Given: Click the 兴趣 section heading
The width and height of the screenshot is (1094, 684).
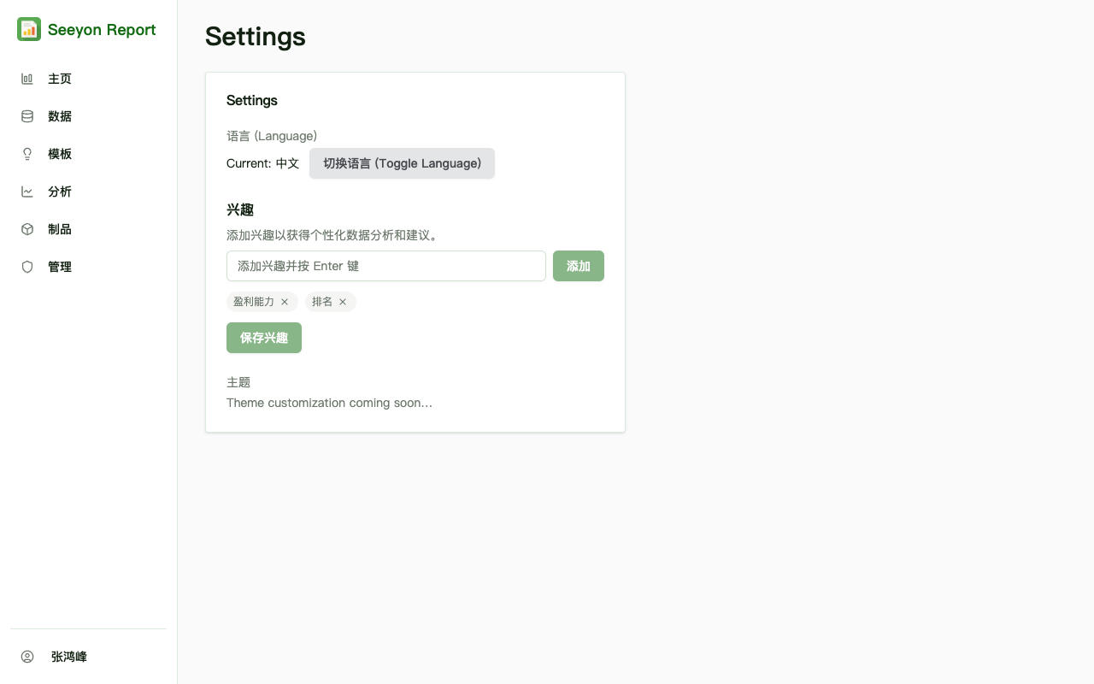Looking at the screenshot, I should point(240,209).
